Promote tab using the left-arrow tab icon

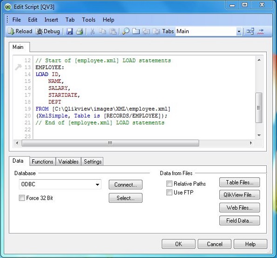(146, 32)
